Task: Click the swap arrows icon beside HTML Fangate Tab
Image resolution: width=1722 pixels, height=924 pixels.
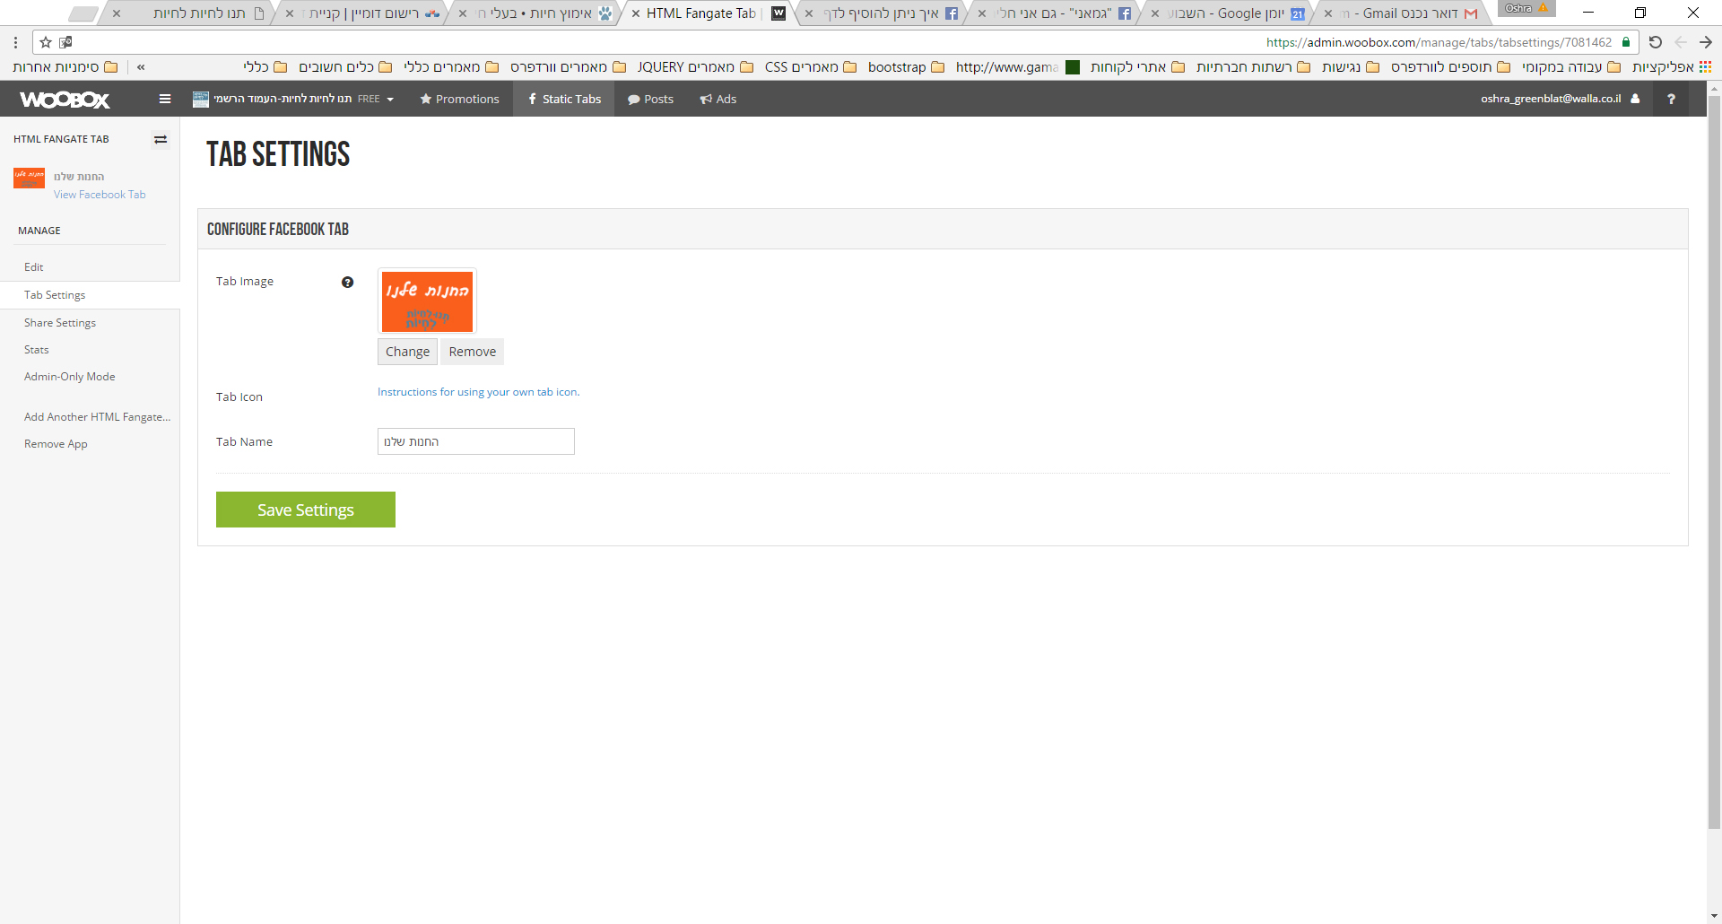Action: coord(161,139)
